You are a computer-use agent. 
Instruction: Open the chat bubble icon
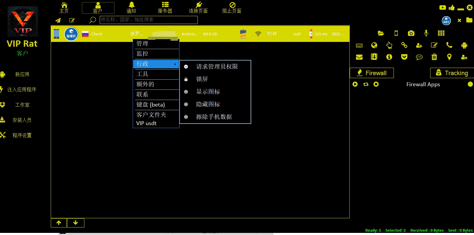[x=419, y=57]
